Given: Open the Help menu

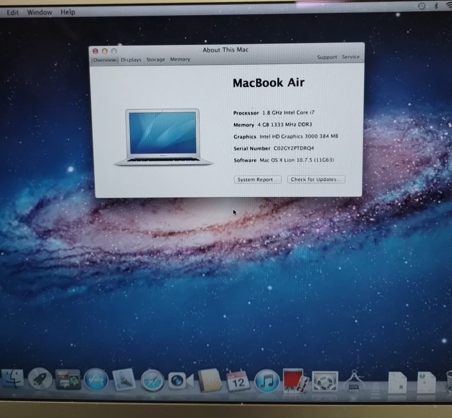Looking at the screenshot, I should pos(67,12).
